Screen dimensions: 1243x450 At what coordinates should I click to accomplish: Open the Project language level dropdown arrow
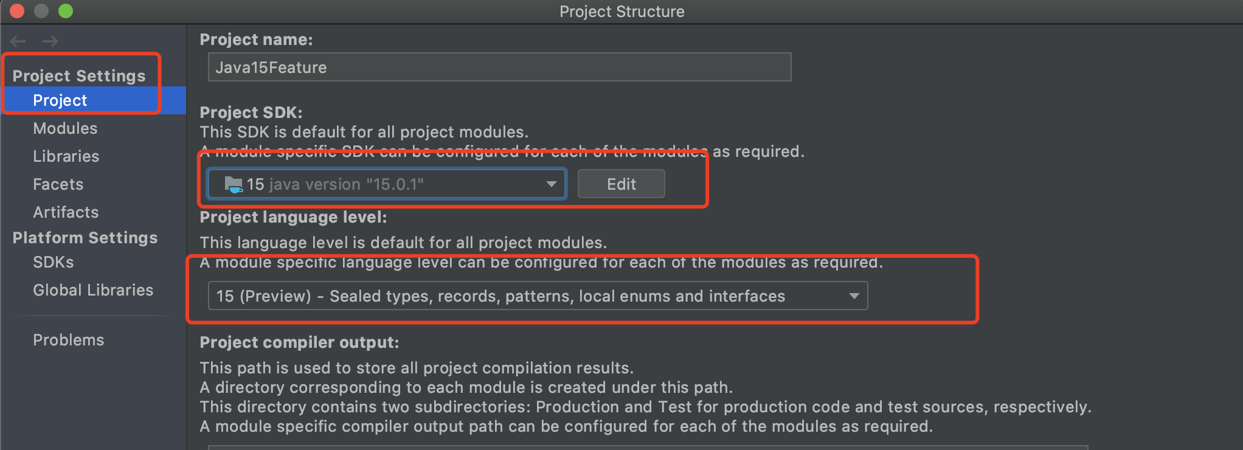click(x=854, y=296)
